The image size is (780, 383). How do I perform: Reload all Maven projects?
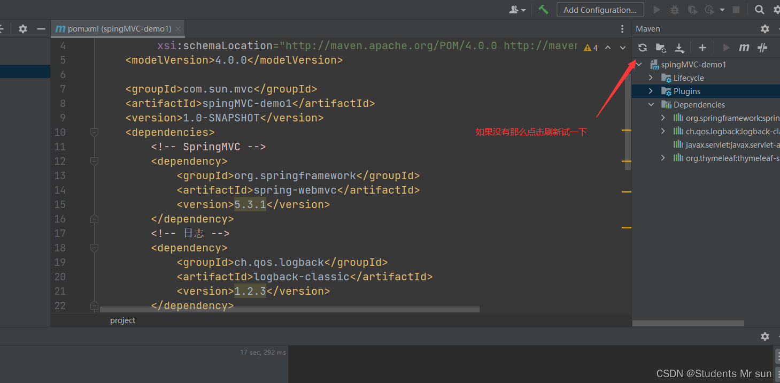642,47
